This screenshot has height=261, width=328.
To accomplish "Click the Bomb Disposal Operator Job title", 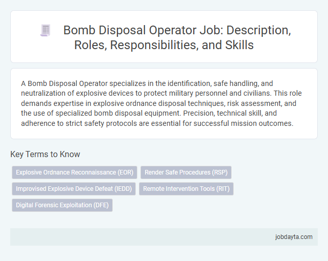I will pyautogui.click(x=177, y=37).
